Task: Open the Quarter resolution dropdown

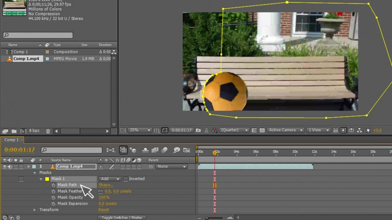Action: (x=234, y=130)
